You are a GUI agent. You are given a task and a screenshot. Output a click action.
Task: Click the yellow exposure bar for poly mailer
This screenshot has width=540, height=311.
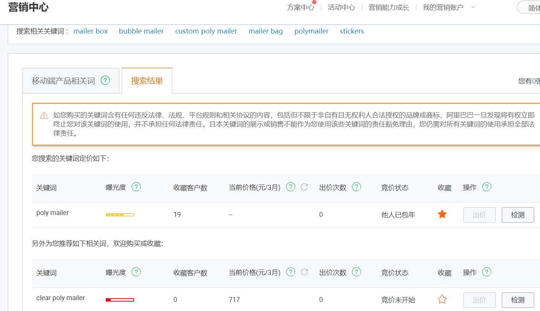[120, 215]
